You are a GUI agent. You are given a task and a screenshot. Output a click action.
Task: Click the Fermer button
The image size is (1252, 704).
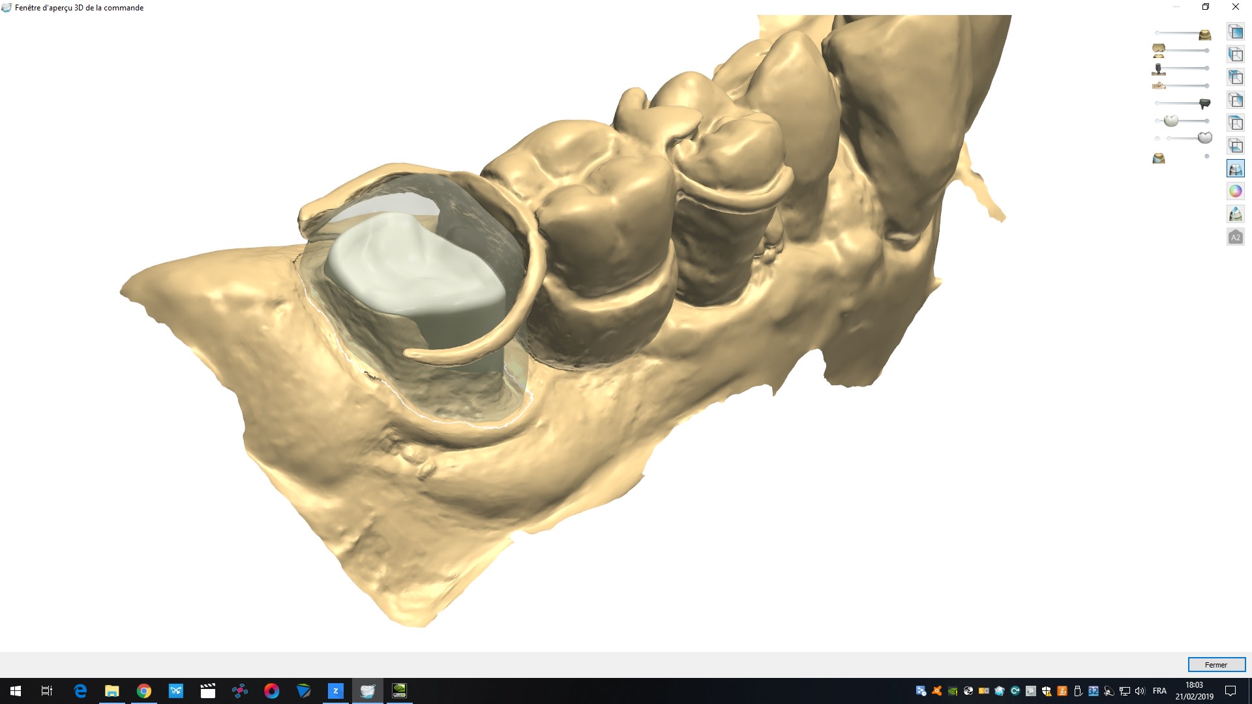pos(1216,664)
